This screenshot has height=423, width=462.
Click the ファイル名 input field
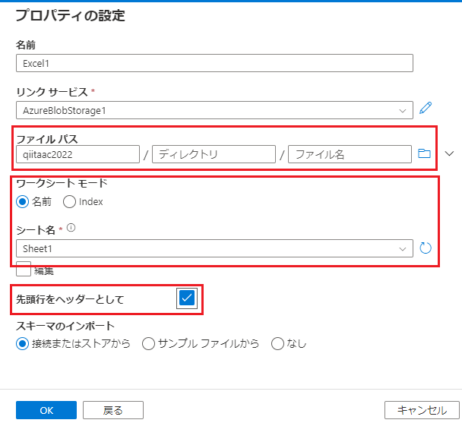point(350,154)
